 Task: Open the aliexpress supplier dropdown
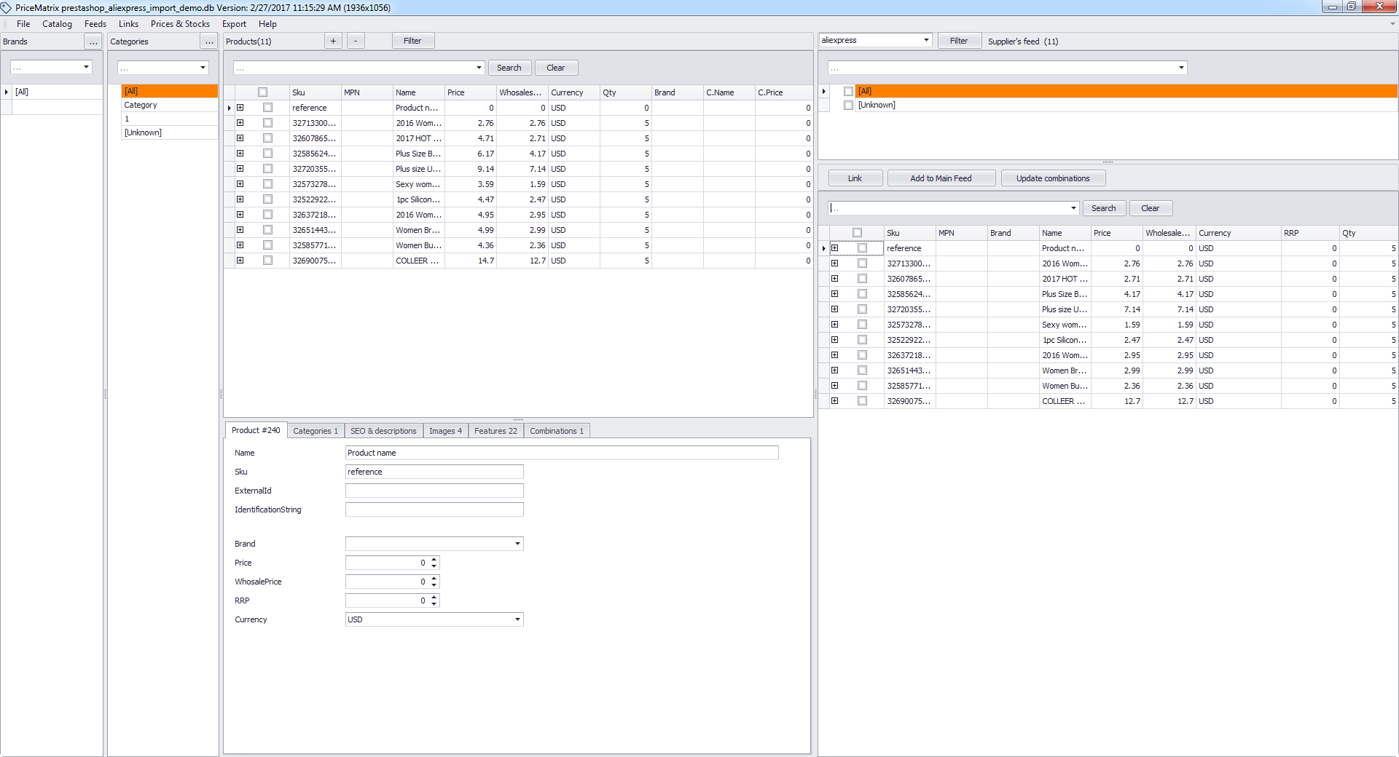[926, 40]
